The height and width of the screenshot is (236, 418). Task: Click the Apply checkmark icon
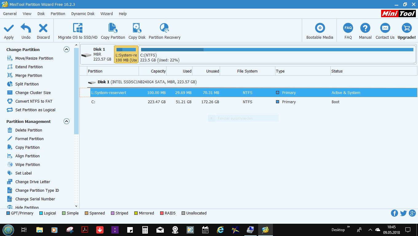[9, 28]
